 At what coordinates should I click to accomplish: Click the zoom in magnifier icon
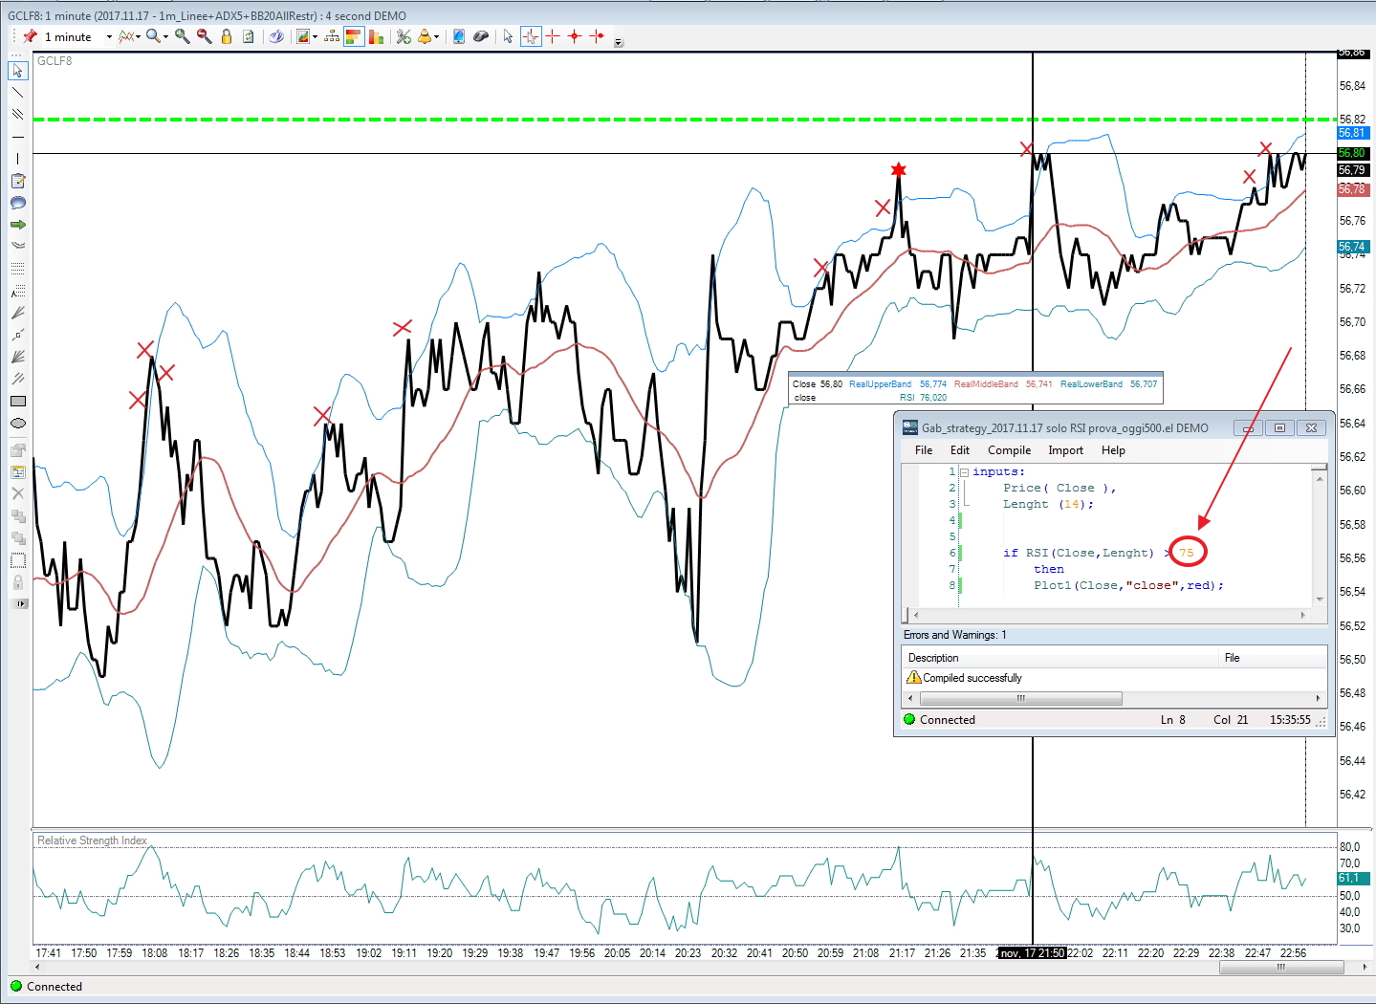coord(182,36)
